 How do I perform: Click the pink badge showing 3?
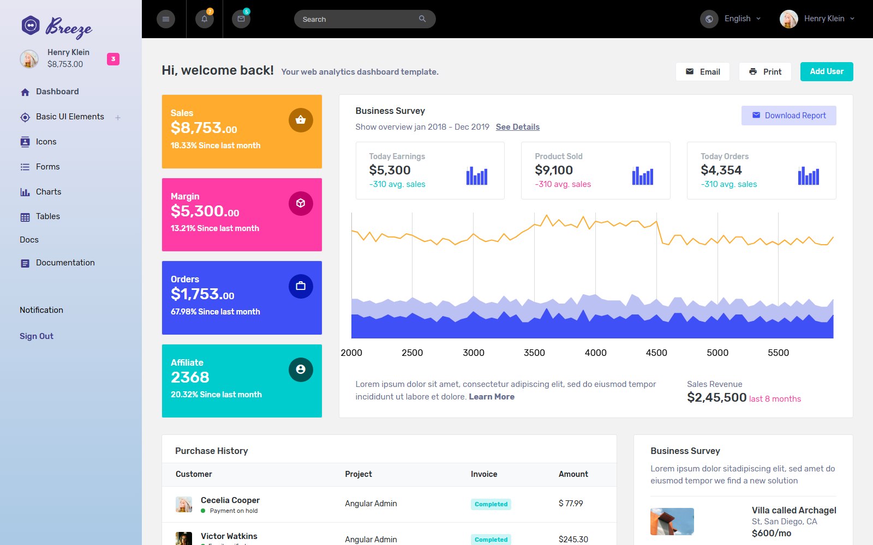tap(113, 59)
